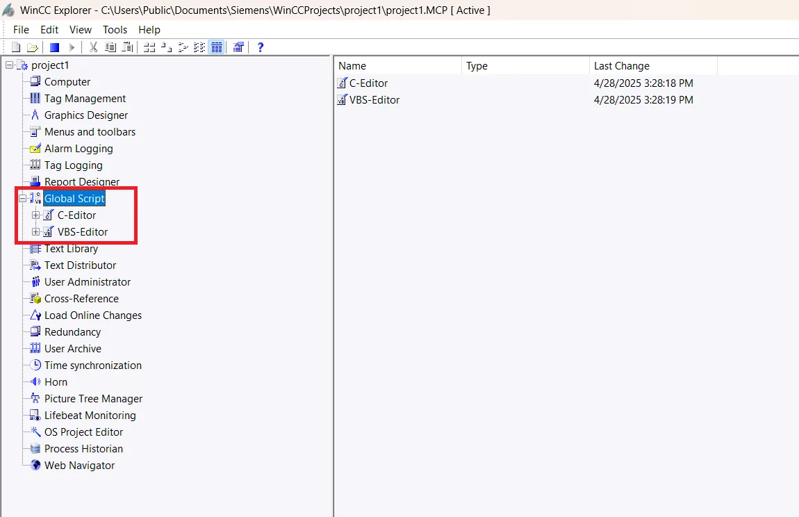Click the Paste toolbar icon
799x517 pixels.
pyautogui.click(x=127, y=47)
